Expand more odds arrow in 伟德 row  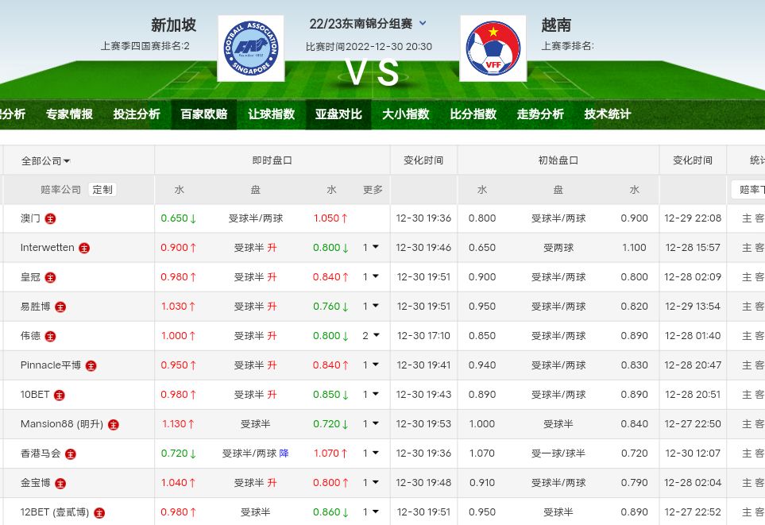click(x=375, y=336)
